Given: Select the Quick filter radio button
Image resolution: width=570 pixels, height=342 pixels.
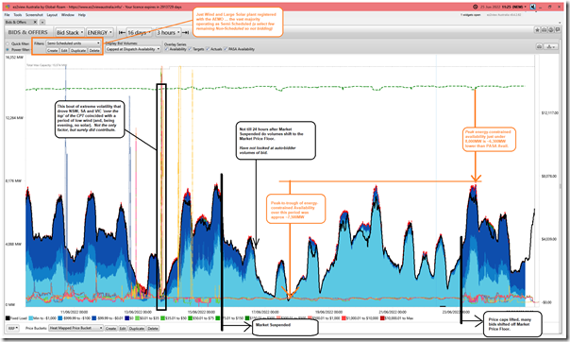Looking at the screenshot, I should [8, 43].
